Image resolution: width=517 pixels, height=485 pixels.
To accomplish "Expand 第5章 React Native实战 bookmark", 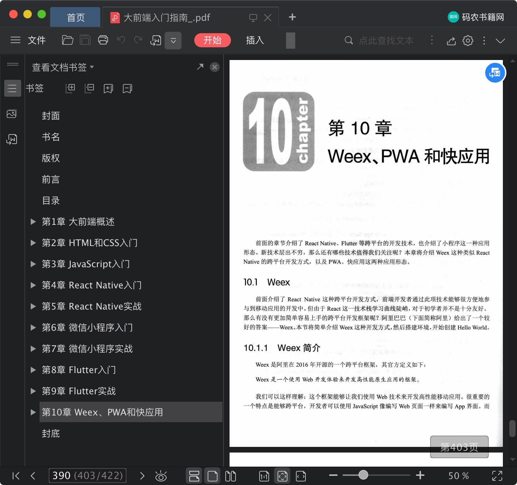I will point(33,306).
